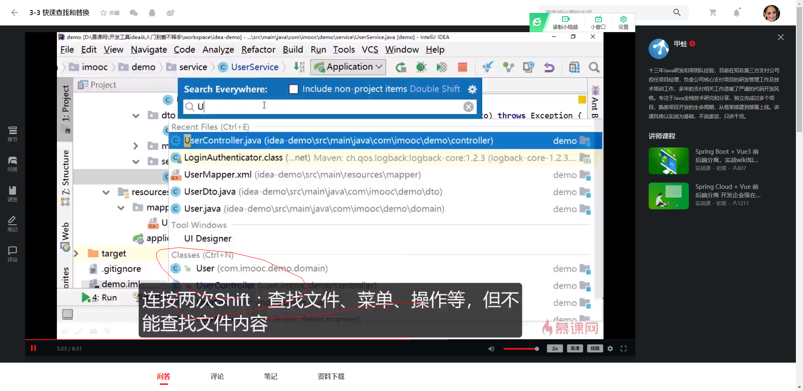The height and width of the screenshot is (391, 803).
Task: Click the IDEA toolbar search magnifier
Action: [594, 67]
